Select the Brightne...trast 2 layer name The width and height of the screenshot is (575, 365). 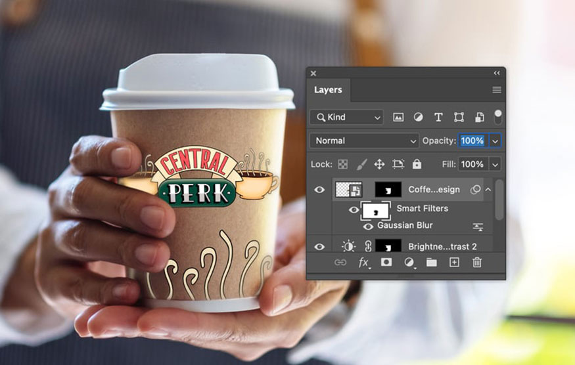[x=443, y=247]
